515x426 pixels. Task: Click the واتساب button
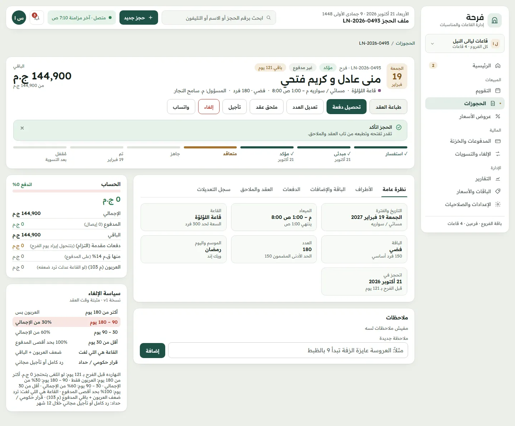pos(181,107)
